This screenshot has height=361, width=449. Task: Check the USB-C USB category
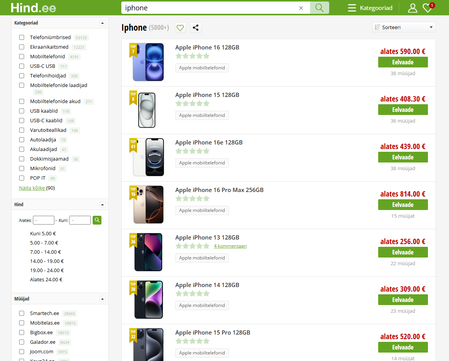coord(21,66)
